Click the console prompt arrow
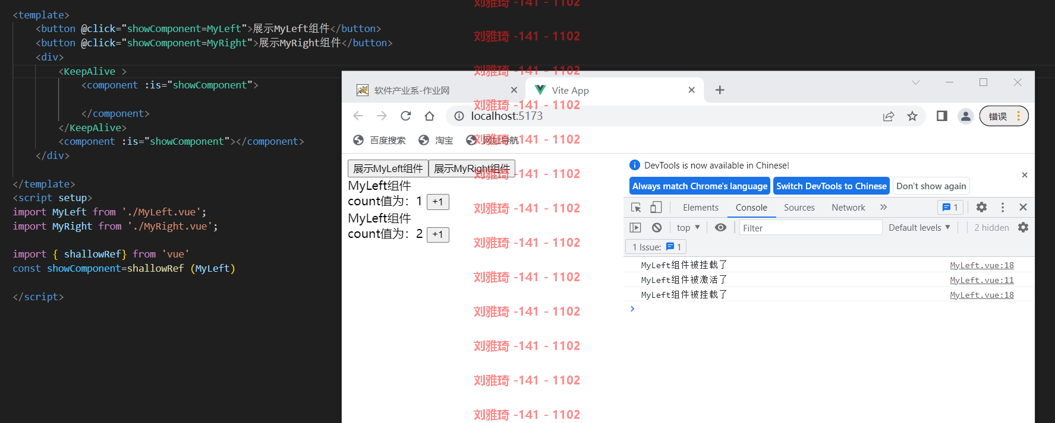Viewport: 1055px width, 423px height. point(632,308)
